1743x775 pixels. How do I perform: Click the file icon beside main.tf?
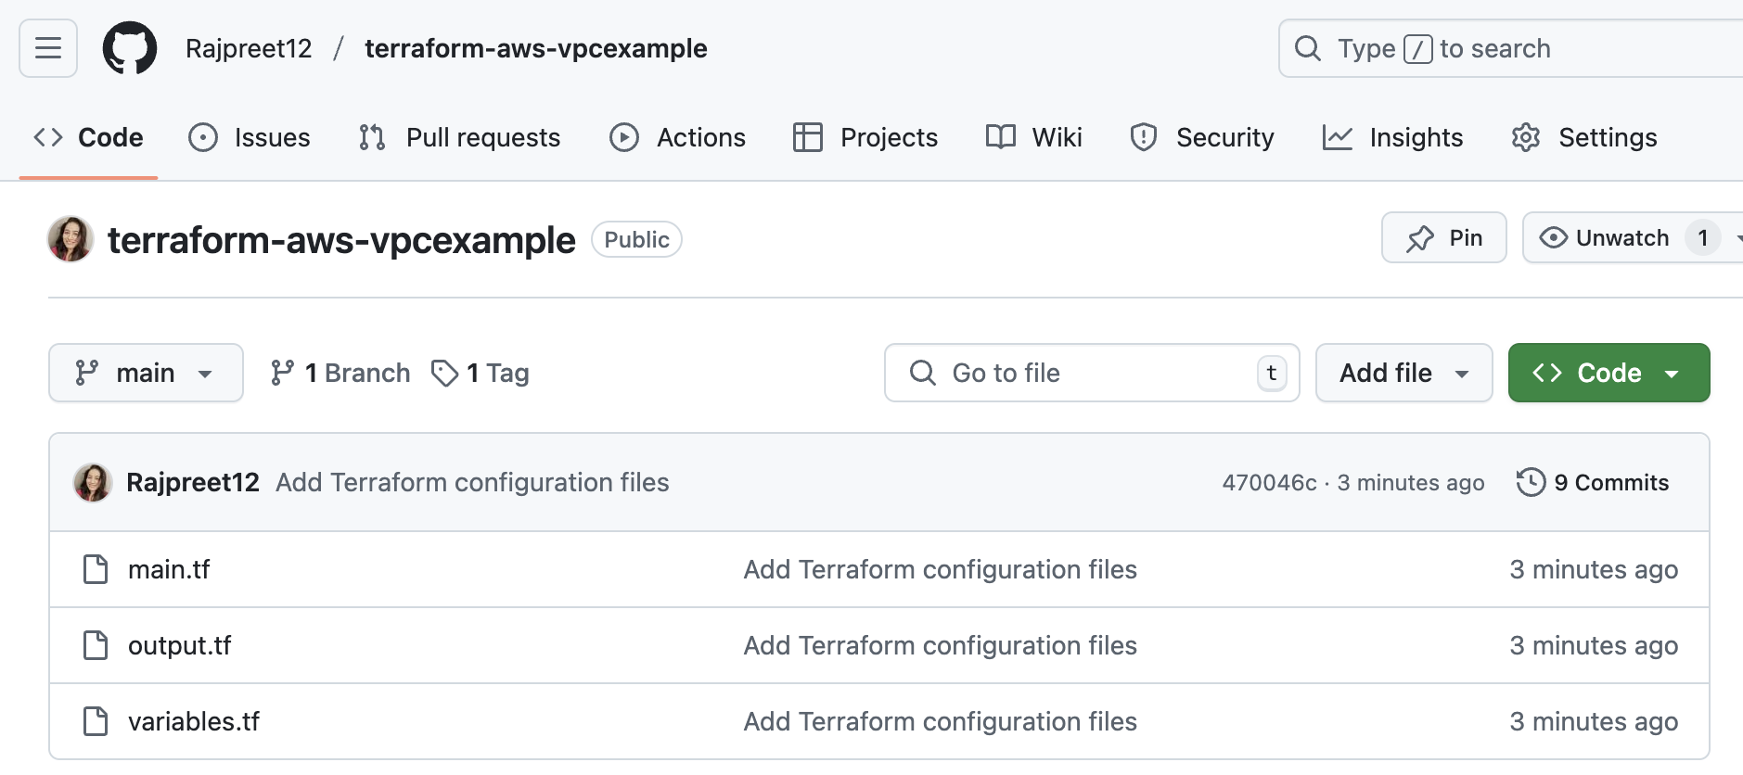96,569
